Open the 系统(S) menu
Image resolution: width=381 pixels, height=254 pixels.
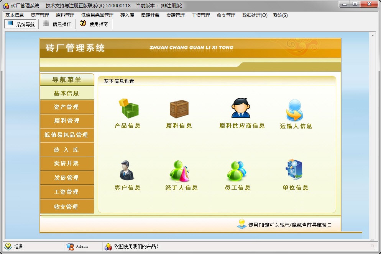tap(280, 15)
